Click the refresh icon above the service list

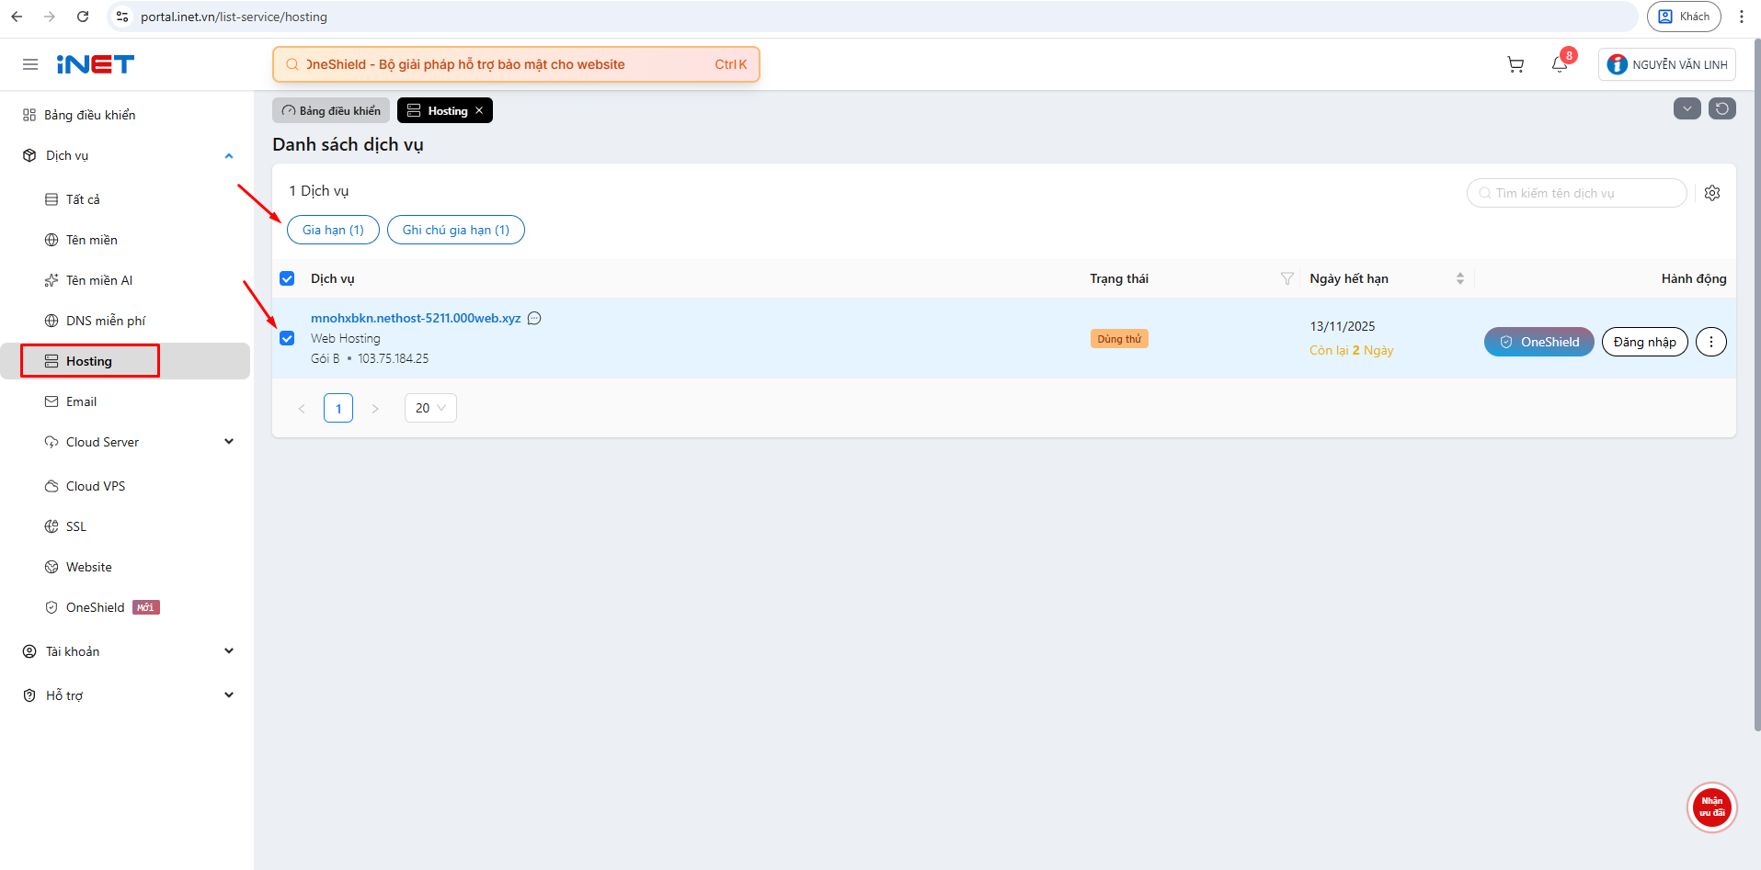click(1722, 108)
